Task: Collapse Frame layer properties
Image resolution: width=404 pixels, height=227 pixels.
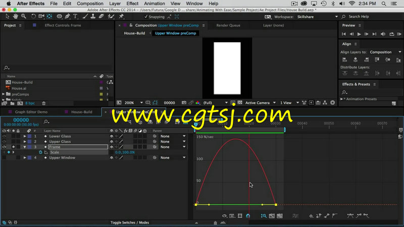Action: coord(25,147)
